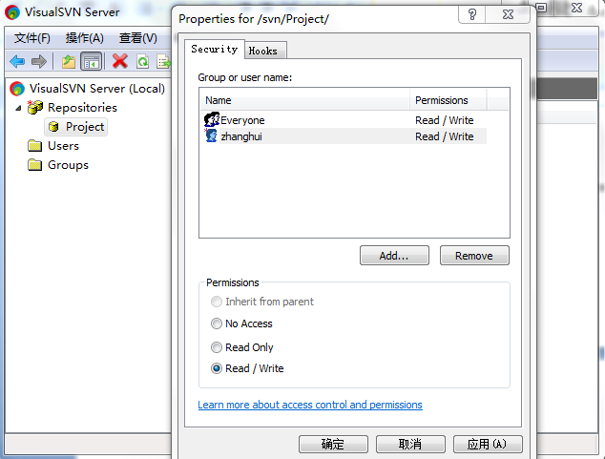Click the 确定 (OK) button
Viewport: 605px width, 459px height.
point(333,444)
